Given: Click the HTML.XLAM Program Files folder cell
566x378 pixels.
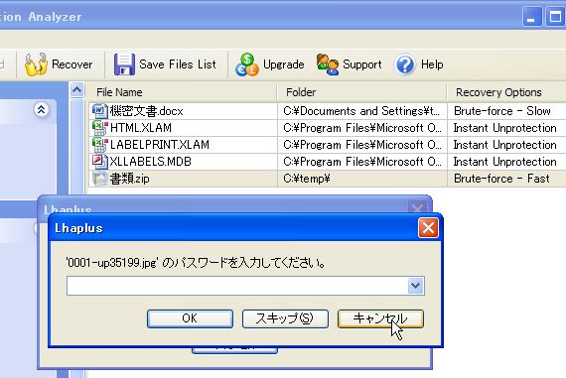Looking at the screenshot, I should tap(362, 128).
